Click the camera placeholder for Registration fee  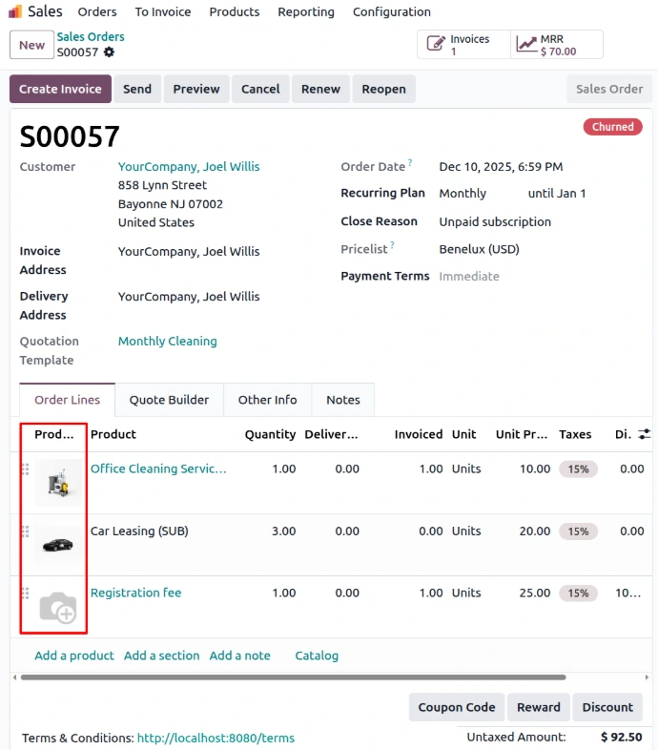pyautogui.click(x=58, y=608)
